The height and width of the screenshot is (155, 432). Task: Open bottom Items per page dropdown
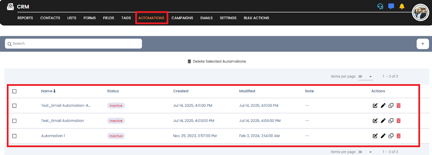365,152
